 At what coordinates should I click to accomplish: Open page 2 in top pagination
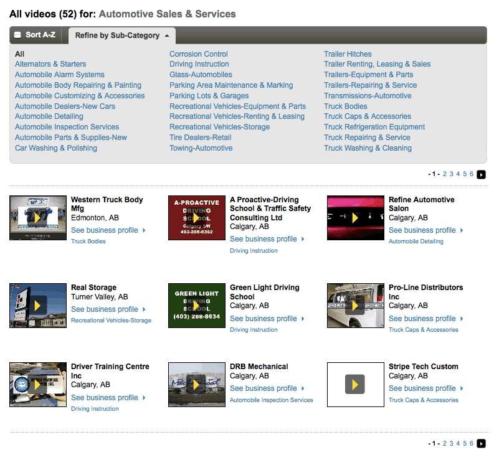tap(445, 174)
